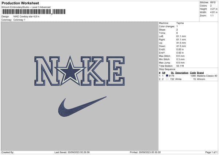Viewport: 219px width, 155px height.
Task: Click the Wilcom EmbroideryStudio Level 3 Advanced text
Action: pos(26,7)
